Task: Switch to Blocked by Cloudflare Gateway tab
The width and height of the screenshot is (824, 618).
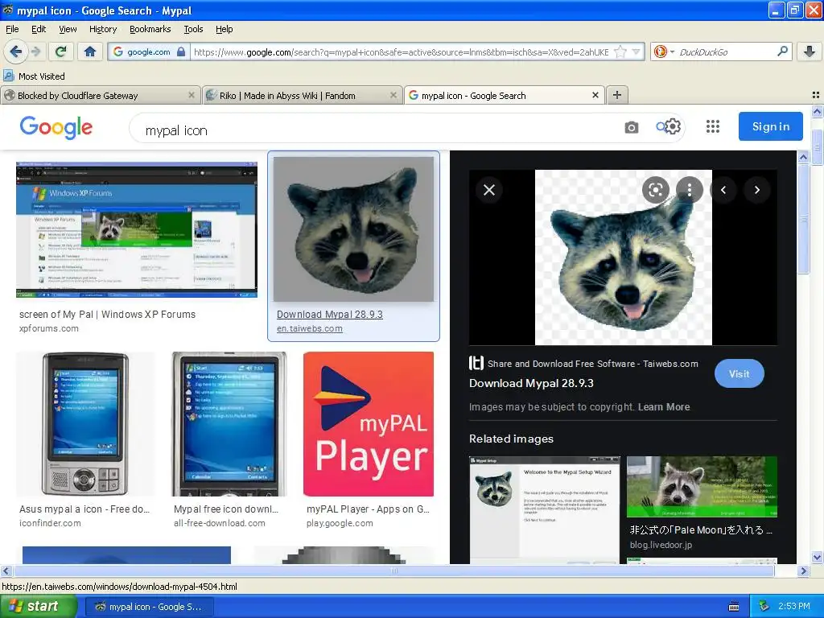Action: click(100, 96)
